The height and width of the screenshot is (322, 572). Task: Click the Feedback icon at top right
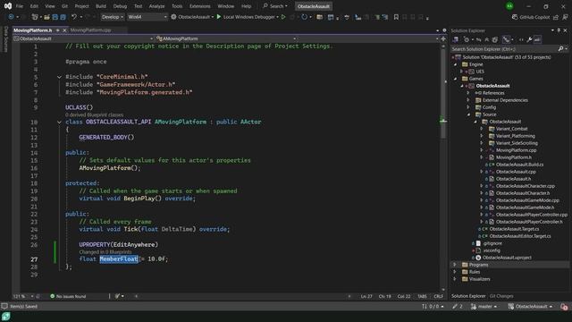[565, 17]
